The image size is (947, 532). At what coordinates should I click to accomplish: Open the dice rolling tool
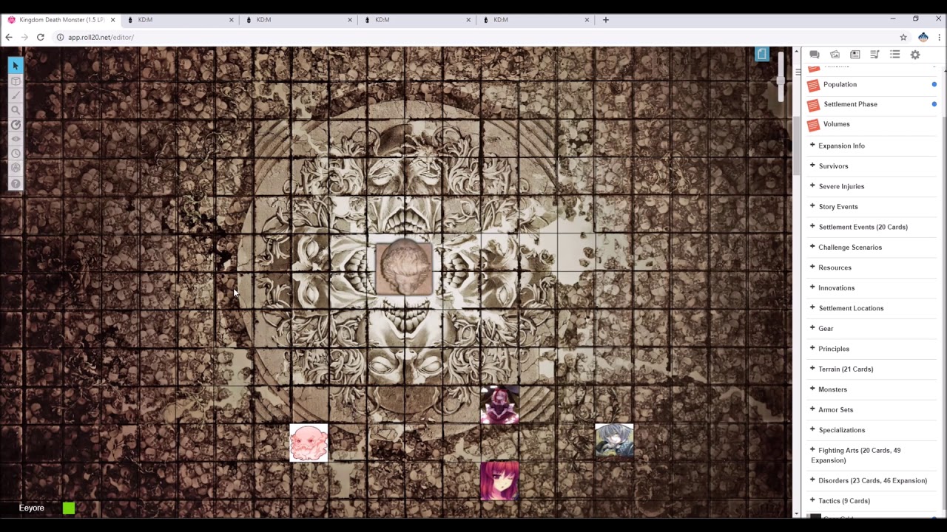(16, 168)
